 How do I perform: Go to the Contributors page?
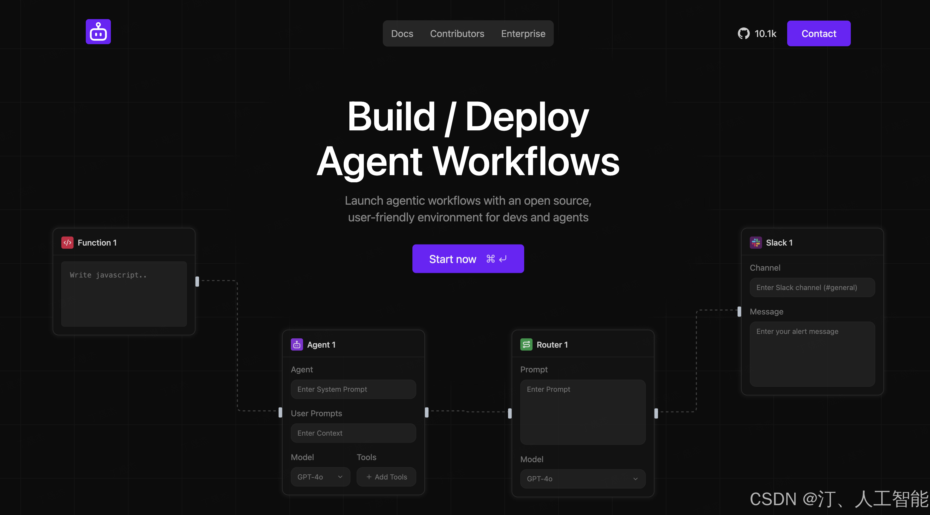tap(457, 33)
